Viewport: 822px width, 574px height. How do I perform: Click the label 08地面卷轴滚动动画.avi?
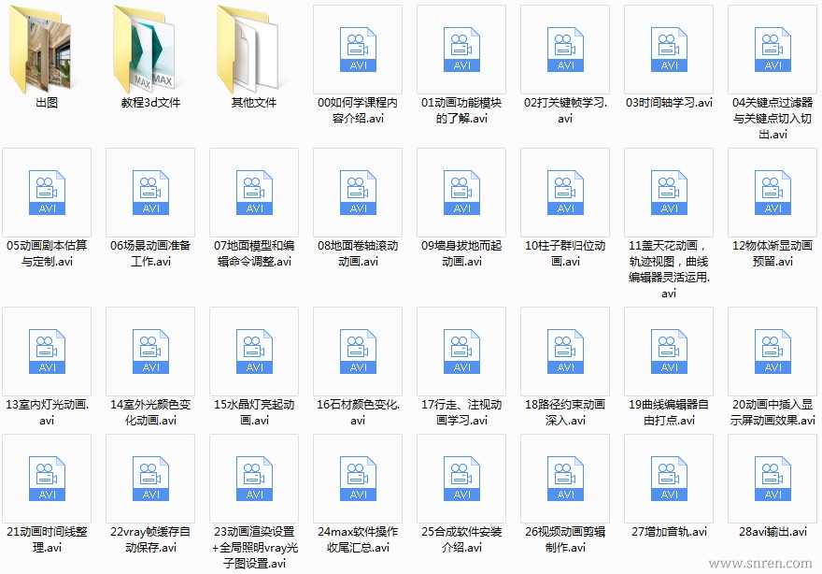pyautogui.click(x=358, y=253)
